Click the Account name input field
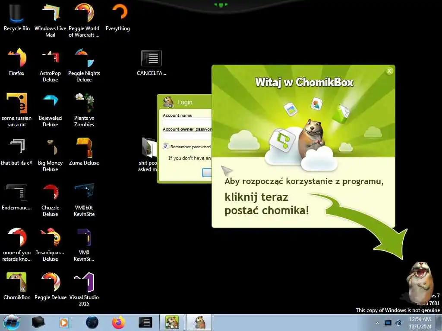Image resolution: width=442 pixels, height=331 pixels. coord(187,122)
